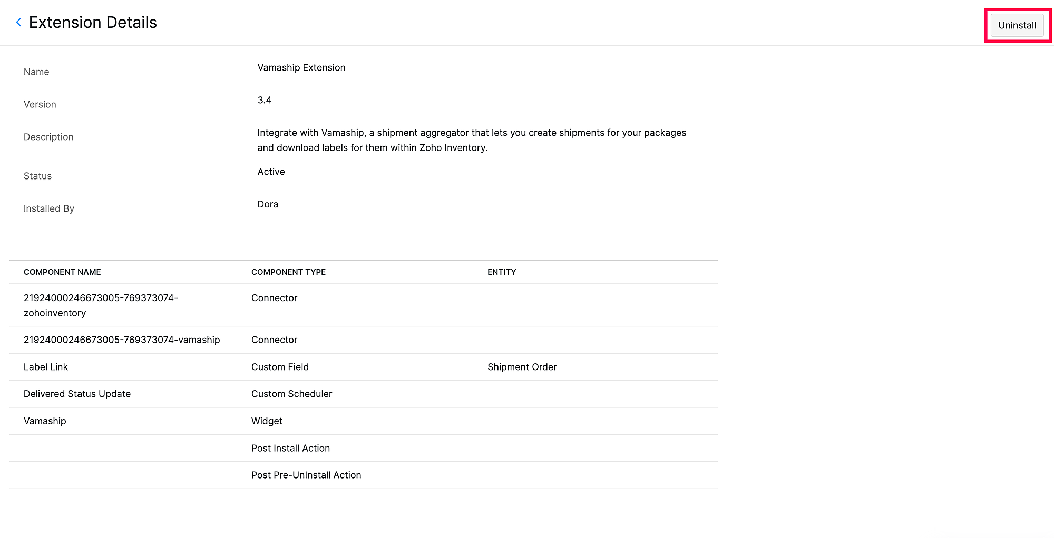This screenshot has height=538, width=1054.
Task: Click the Custom Scheduler component type
Action: pyautogui.click(x=291, y=394)
